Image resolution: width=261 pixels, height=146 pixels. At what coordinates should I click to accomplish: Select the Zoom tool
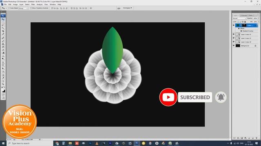pos(3,84)
